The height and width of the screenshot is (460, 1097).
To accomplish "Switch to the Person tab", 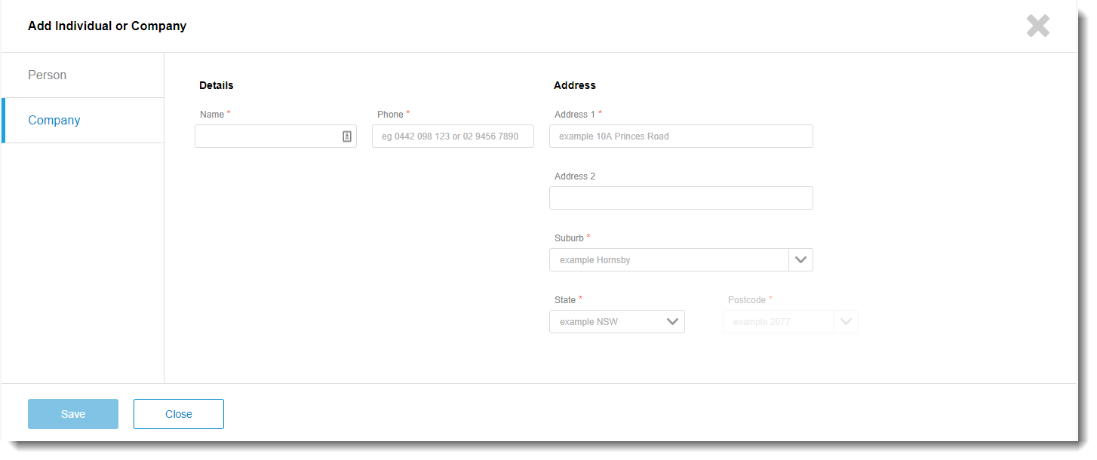I will 82,75.
